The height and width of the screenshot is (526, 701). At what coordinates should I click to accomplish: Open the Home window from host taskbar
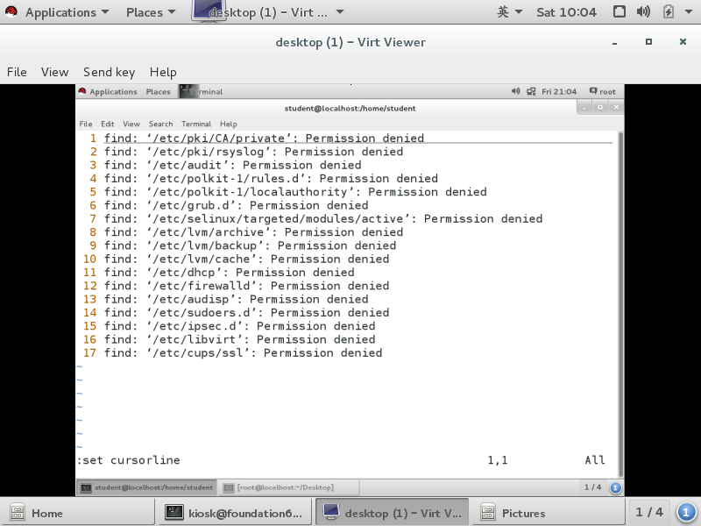[x=78, y=513]
